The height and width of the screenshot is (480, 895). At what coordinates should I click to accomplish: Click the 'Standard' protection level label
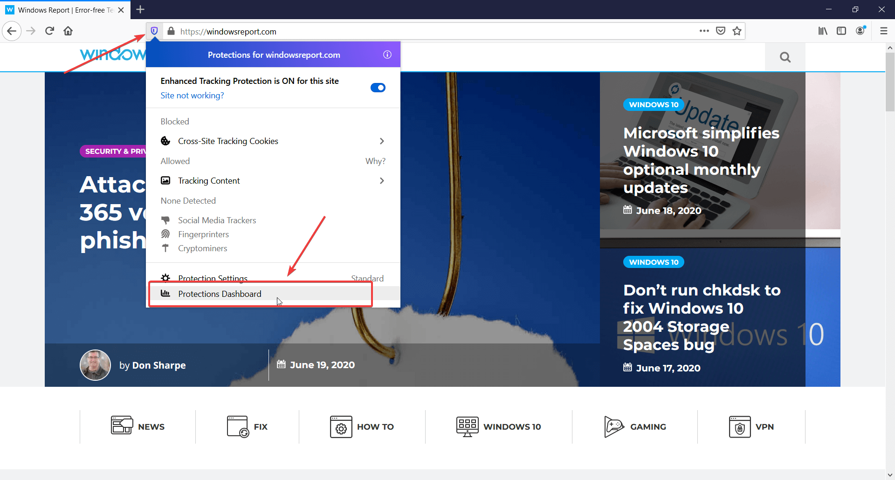coord(367,278)
